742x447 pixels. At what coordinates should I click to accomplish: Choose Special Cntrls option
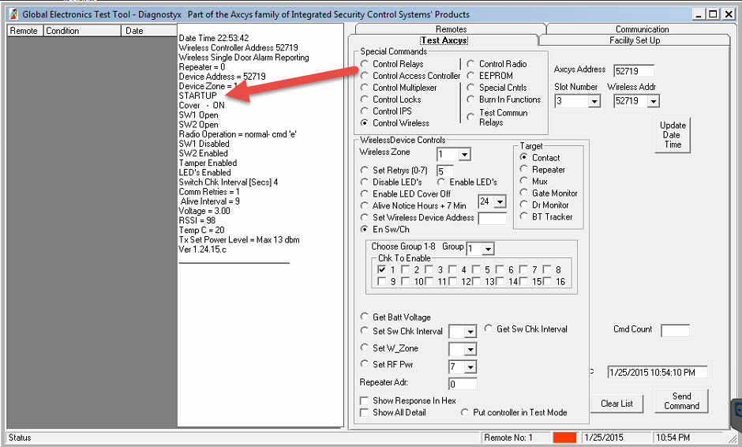tap(470, 88)
